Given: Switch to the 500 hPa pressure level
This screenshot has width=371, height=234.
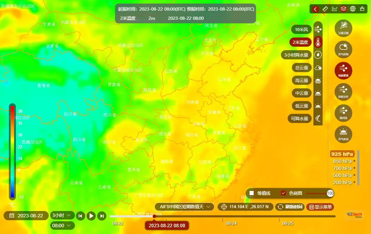Looking at the screenshot, I should tap(342, 175).
